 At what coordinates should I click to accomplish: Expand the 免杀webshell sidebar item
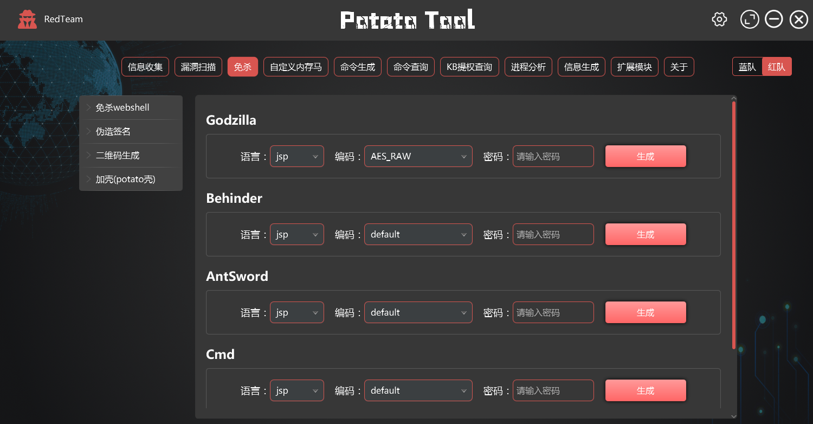tap(131, 107)
